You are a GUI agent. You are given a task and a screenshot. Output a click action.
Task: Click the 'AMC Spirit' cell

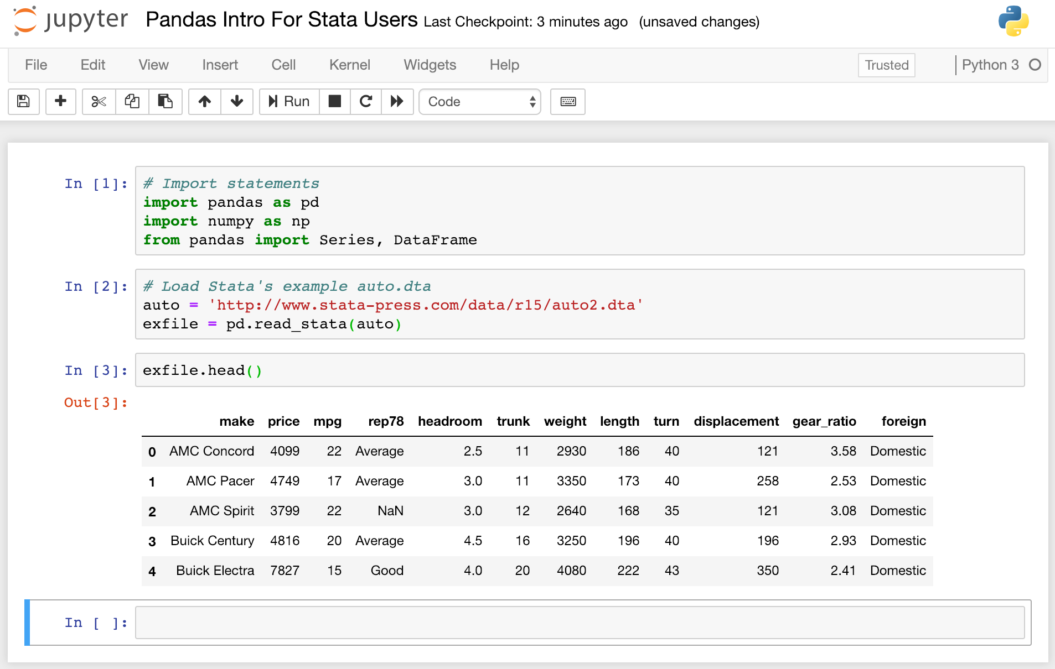tap(222, 511)
